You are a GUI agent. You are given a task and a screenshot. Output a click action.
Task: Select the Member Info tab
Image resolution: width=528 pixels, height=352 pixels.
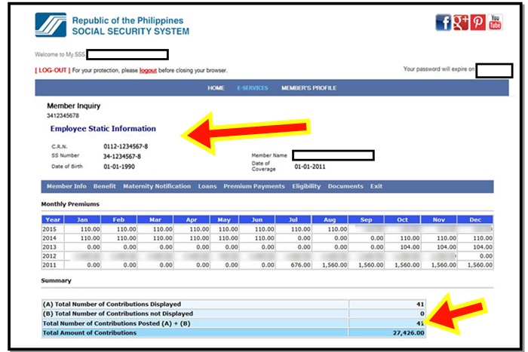[66, 186]
